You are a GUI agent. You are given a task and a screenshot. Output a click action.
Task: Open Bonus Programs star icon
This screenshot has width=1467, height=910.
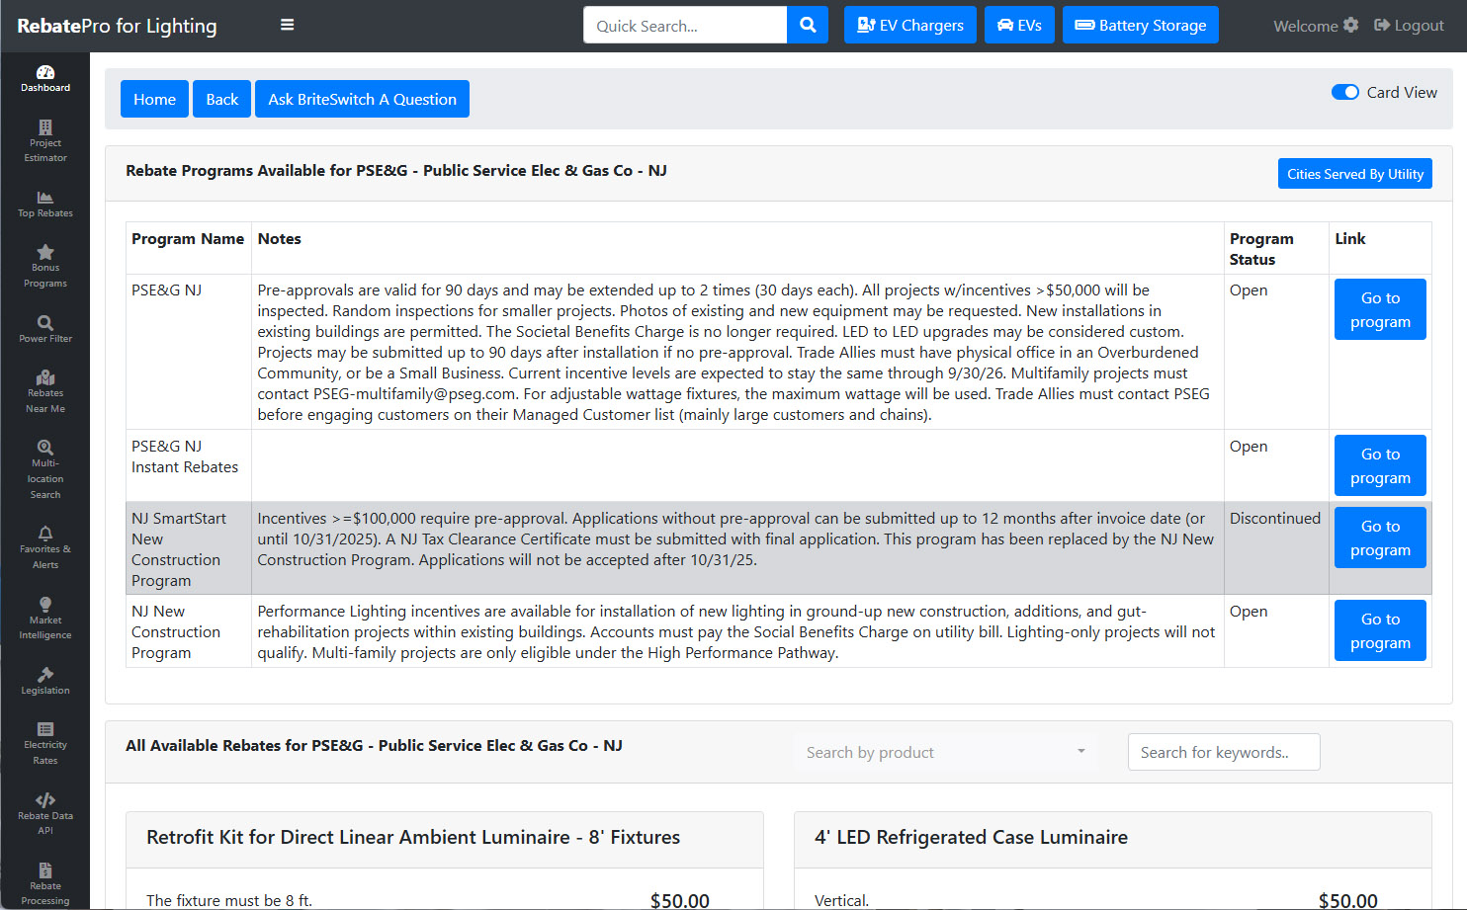45,252
